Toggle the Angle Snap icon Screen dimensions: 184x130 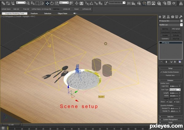click(91, 3)
